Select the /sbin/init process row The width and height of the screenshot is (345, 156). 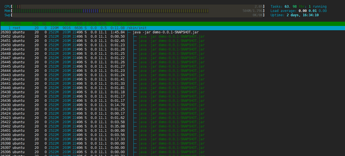pyautogui.click(x=172, y=28)
